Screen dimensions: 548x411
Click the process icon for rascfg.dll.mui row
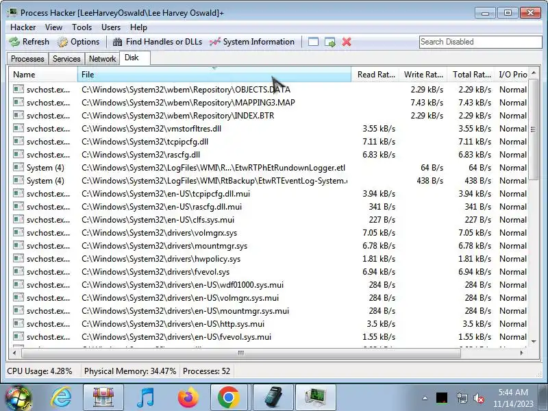tap(18, 206)
